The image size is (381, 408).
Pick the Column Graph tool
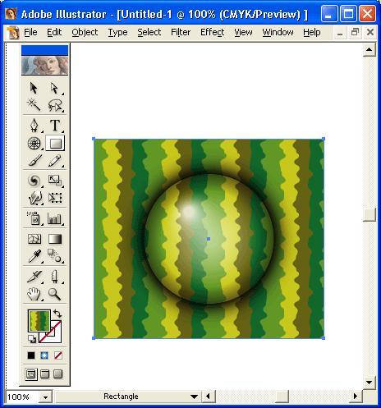[55, 218]
